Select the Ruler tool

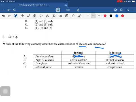tap(73, 16)
